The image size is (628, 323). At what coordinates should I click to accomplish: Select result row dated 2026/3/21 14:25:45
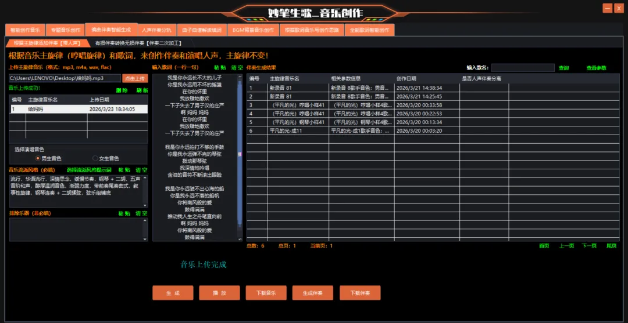click(433, 96)
